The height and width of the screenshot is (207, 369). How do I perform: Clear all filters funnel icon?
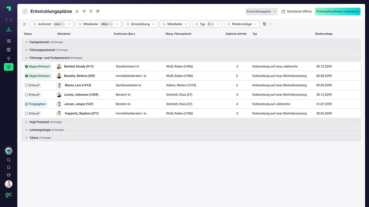click(x=265, y=24)
